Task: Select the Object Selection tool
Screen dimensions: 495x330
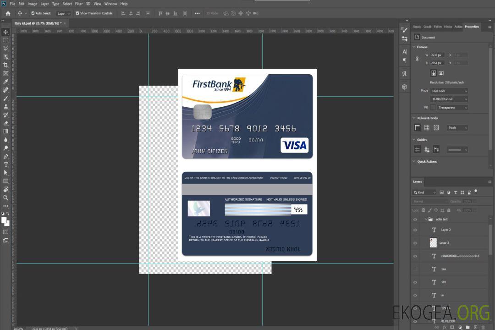Action: coord(5,57)
